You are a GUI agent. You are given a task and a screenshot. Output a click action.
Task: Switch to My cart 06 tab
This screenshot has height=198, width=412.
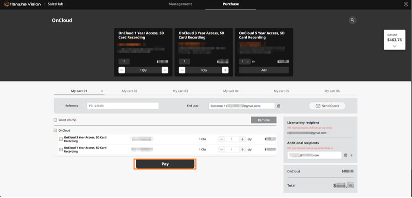point(332,91)
